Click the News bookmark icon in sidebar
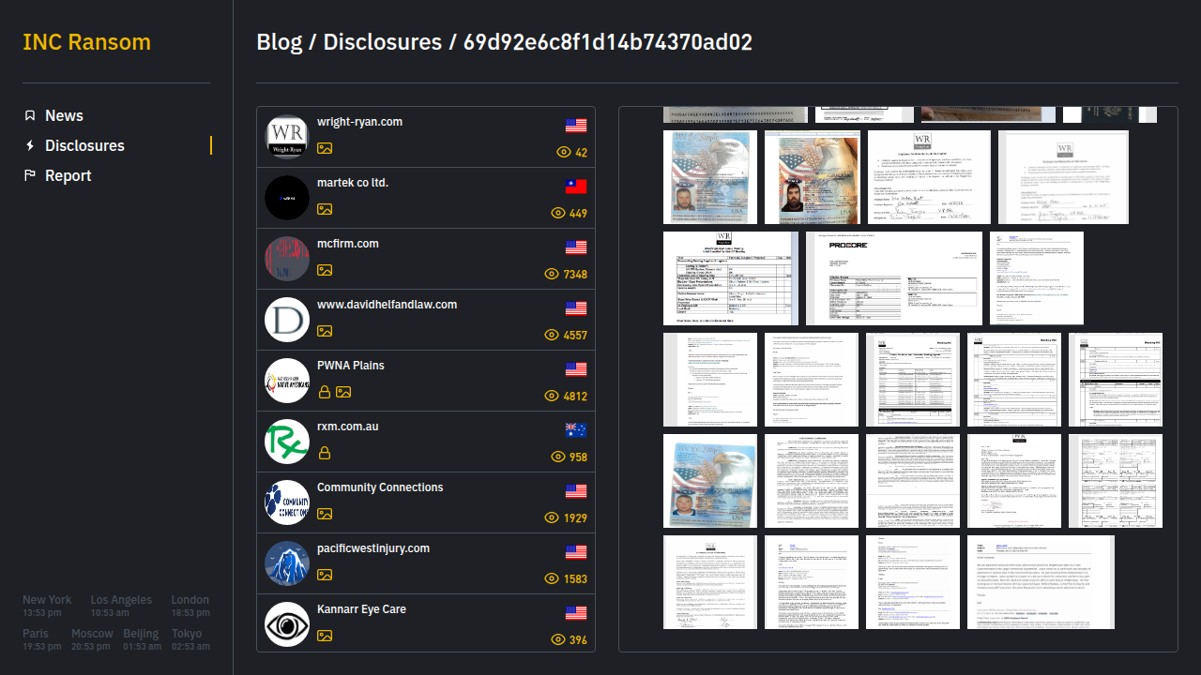This screenshot has width=1201, height=675. [x=30, y=115]
